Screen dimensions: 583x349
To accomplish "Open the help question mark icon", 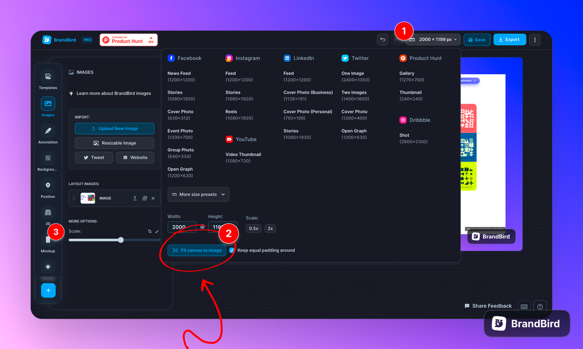I will coord(540,306).
